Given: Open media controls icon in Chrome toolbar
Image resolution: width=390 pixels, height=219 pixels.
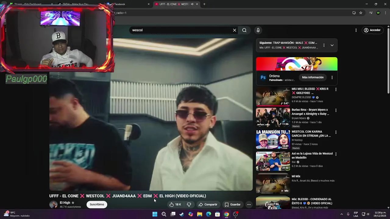Looking at the screenshot, I should 371,13.
